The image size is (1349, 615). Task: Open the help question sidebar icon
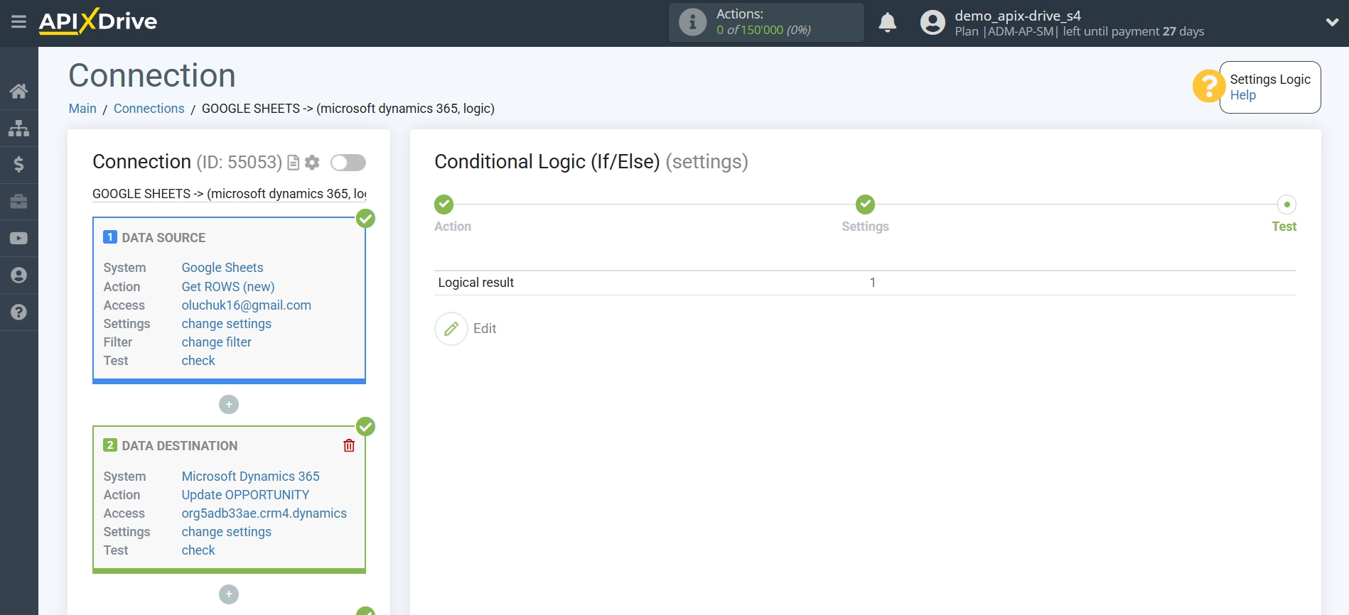click(x=19, y=312)
